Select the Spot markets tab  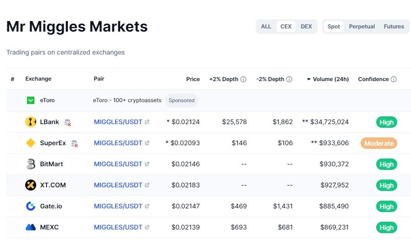pyautogui.click(x=334, y=27)
